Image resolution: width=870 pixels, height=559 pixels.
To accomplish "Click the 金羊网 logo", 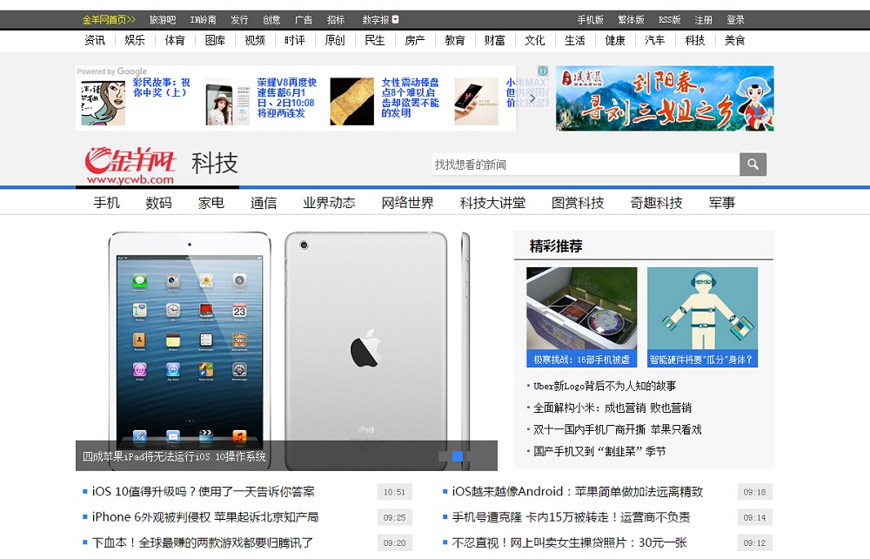I will tap(130, 165).
